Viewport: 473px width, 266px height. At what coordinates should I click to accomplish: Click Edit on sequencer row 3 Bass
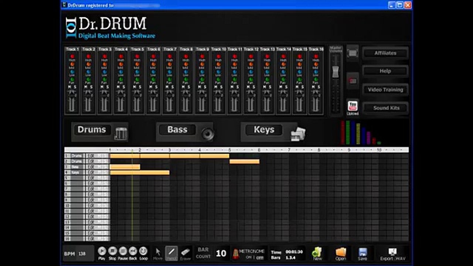(91, 167)
